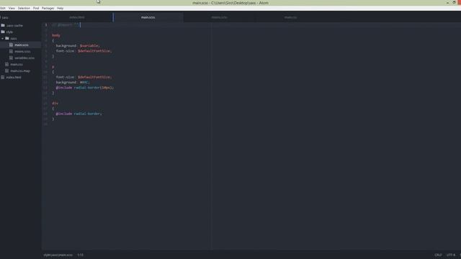Viewport: 461px width, 259px height.
Task: Click line number 1 in the gutter
Action: [46, 25]
